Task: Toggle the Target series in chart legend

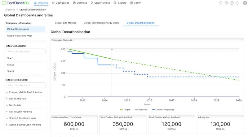Action: pyautogui.click(x=125, y=110)
